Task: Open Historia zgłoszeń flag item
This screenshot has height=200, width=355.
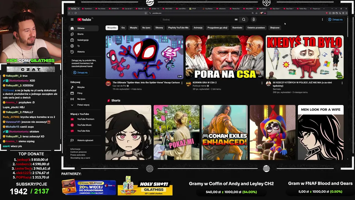Action: [83, 140]
